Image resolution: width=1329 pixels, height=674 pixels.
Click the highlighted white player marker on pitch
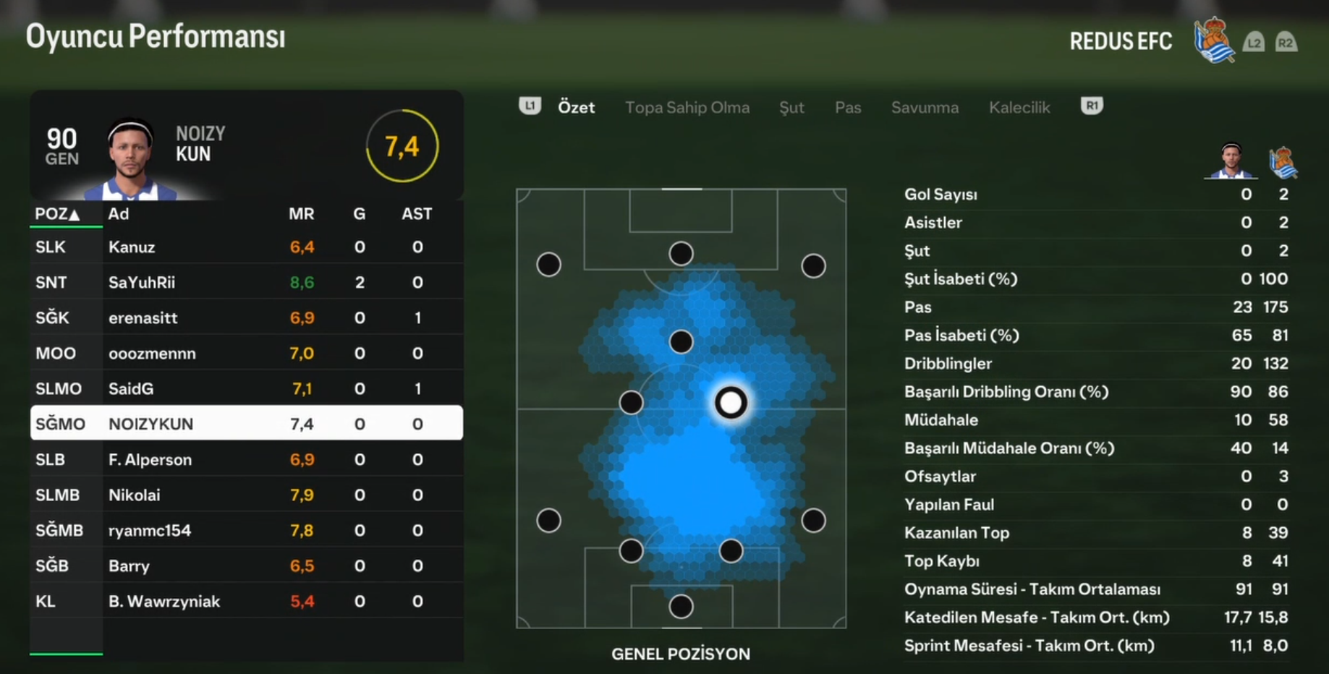(x=731, y=402)
